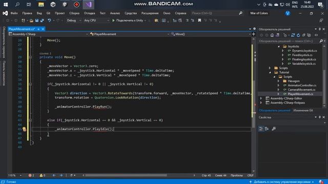The image size is (328, 184).
Task: Open CameraMovement.cs in Solution Explorer
Action: [301, 90]
